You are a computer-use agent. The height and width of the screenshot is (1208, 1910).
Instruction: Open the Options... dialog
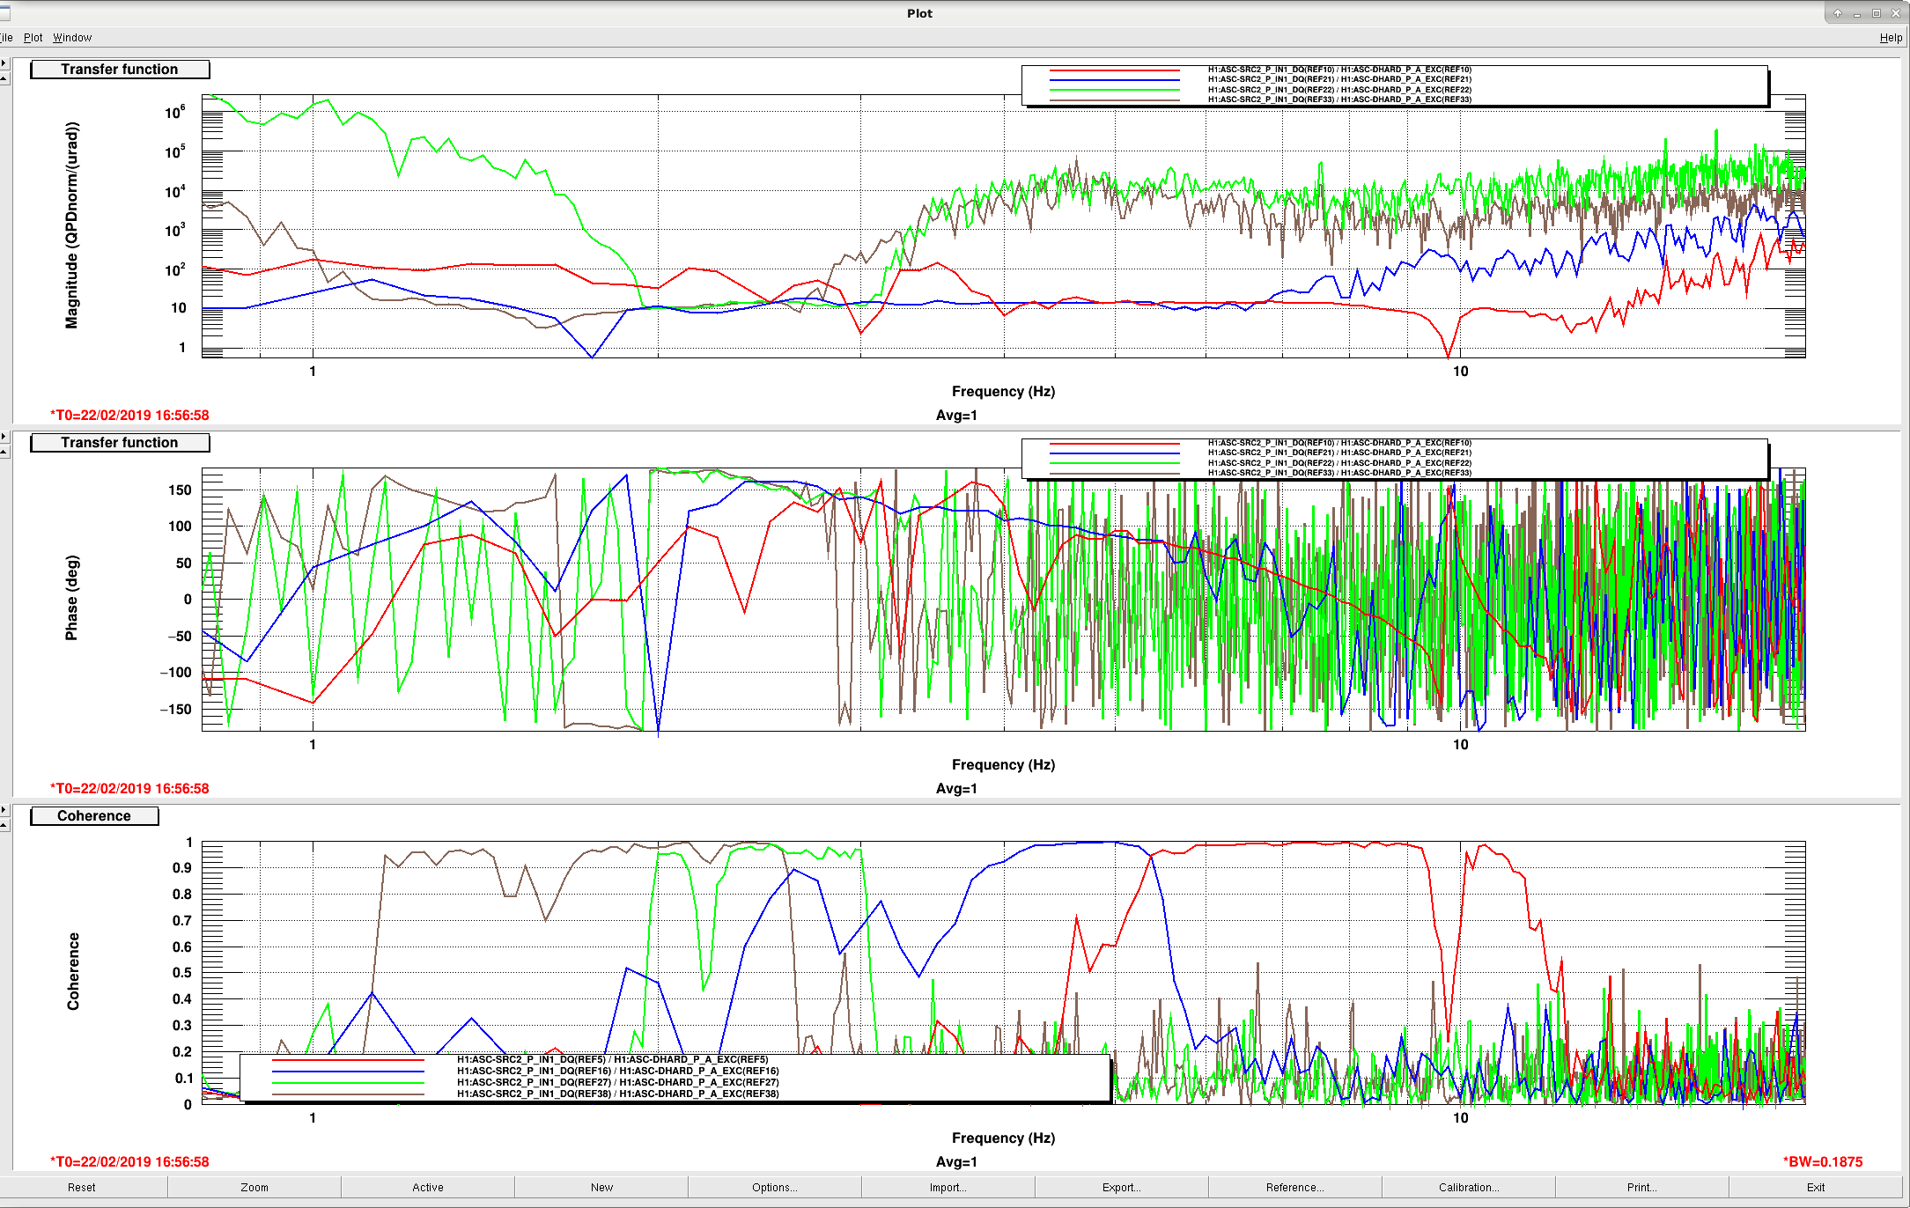pyautogui.click(x=775, y=1187)
